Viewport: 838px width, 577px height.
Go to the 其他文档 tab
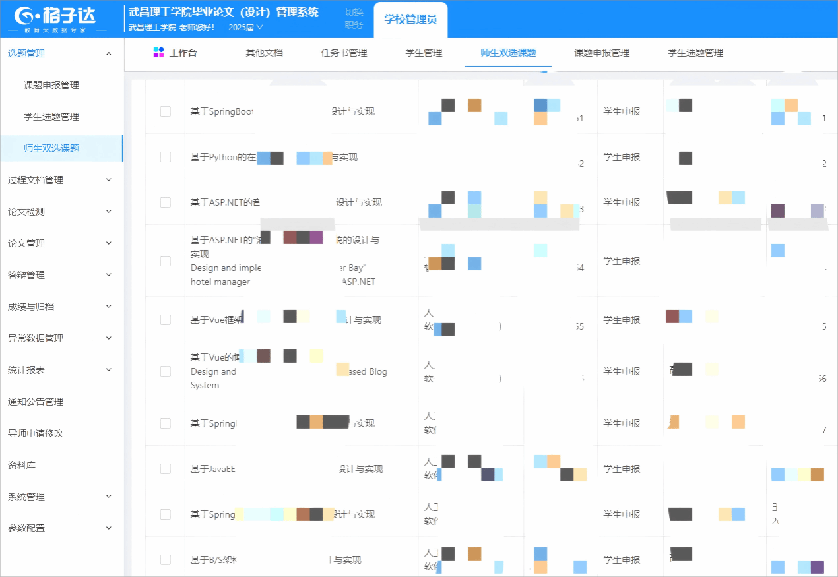point(264,53)
